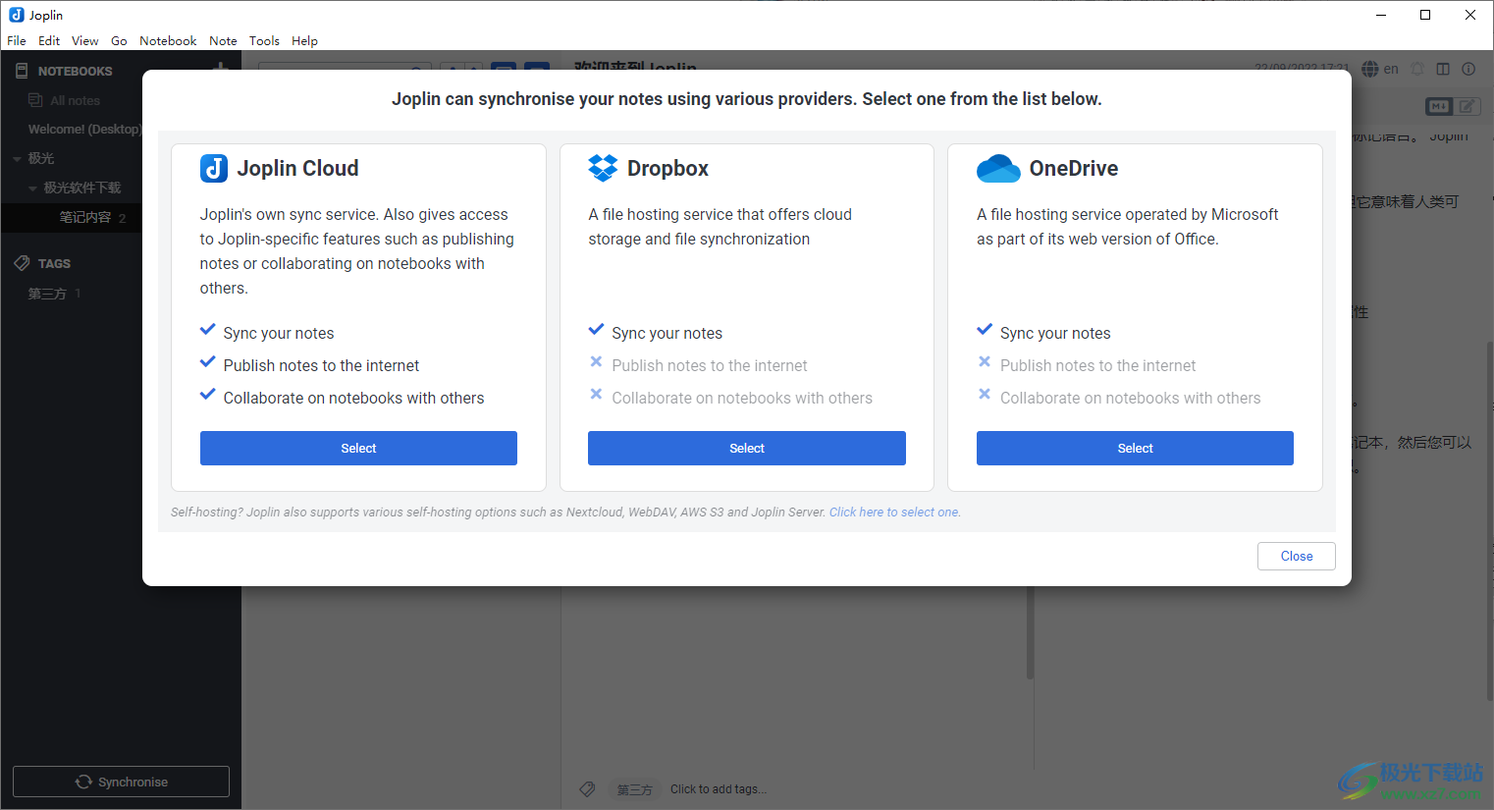This screenshot has width=1494, height=810.
Task: Click the NOTEBOOKS sidebar header
Action: coord(75,72)
